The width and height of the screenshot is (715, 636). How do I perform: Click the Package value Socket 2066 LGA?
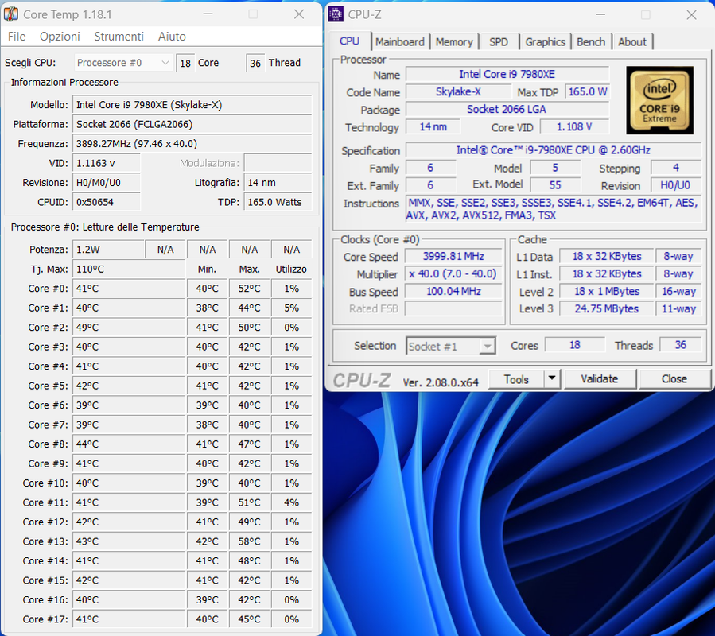(x=507, y=109)
